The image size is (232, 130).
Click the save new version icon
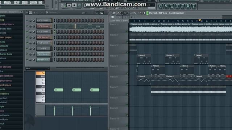tap(166, 6)
